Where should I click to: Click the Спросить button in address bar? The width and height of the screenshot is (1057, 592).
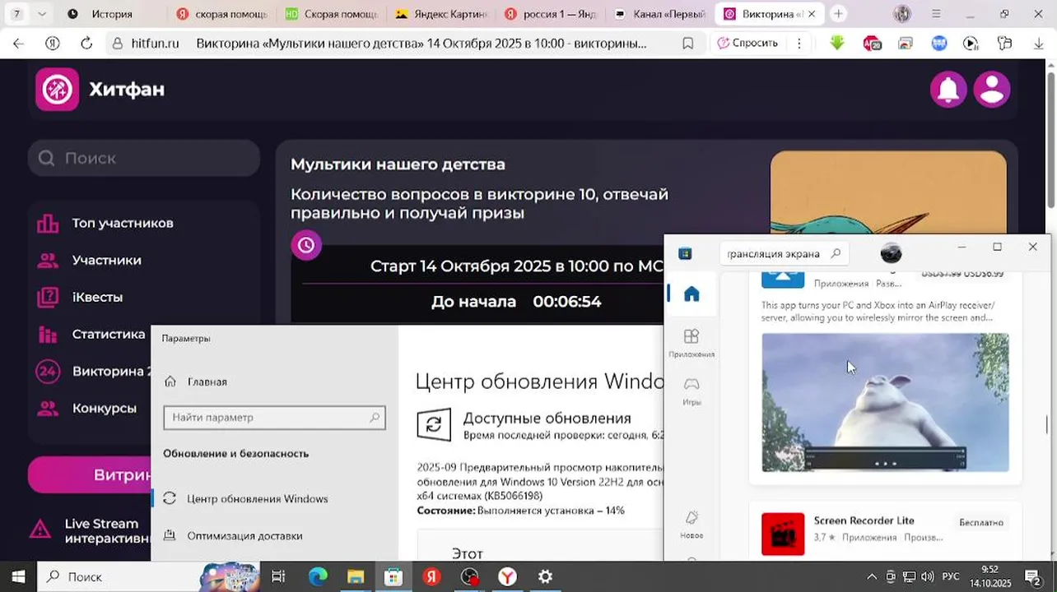747,44
